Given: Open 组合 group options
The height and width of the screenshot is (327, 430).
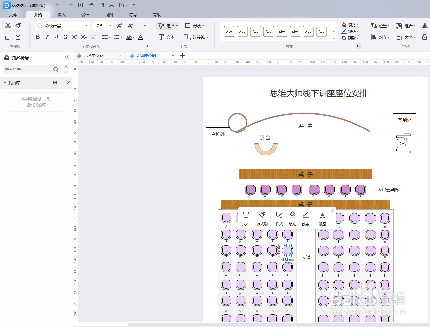Looking at the screenshot, I should click(x=406, y=26).
